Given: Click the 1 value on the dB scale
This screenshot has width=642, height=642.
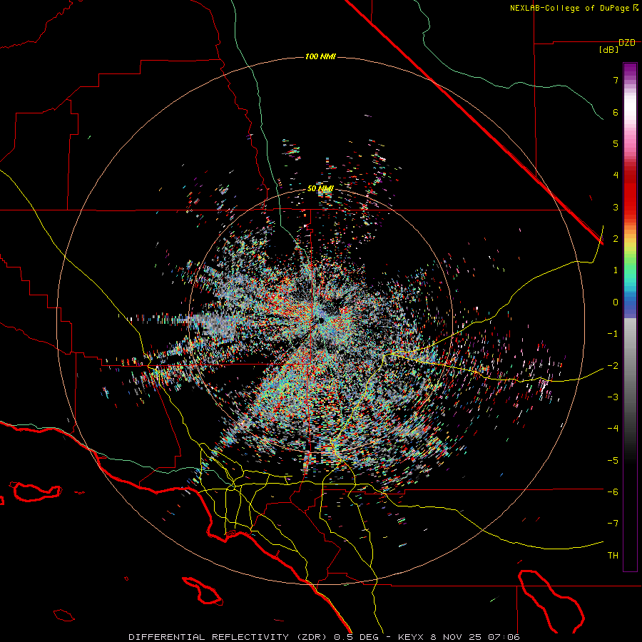Looking at the screenshot, I should 616,270.
